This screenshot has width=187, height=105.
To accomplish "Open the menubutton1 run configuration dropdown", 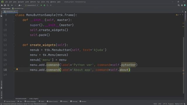I will pyautogui.click(x=32, y=5).
